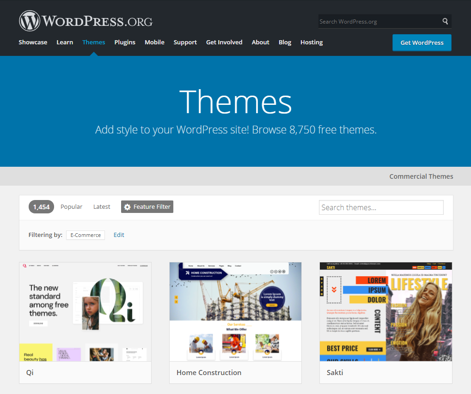Open the Commercial Themes link
Screen dimensions: 471x394
421,176
